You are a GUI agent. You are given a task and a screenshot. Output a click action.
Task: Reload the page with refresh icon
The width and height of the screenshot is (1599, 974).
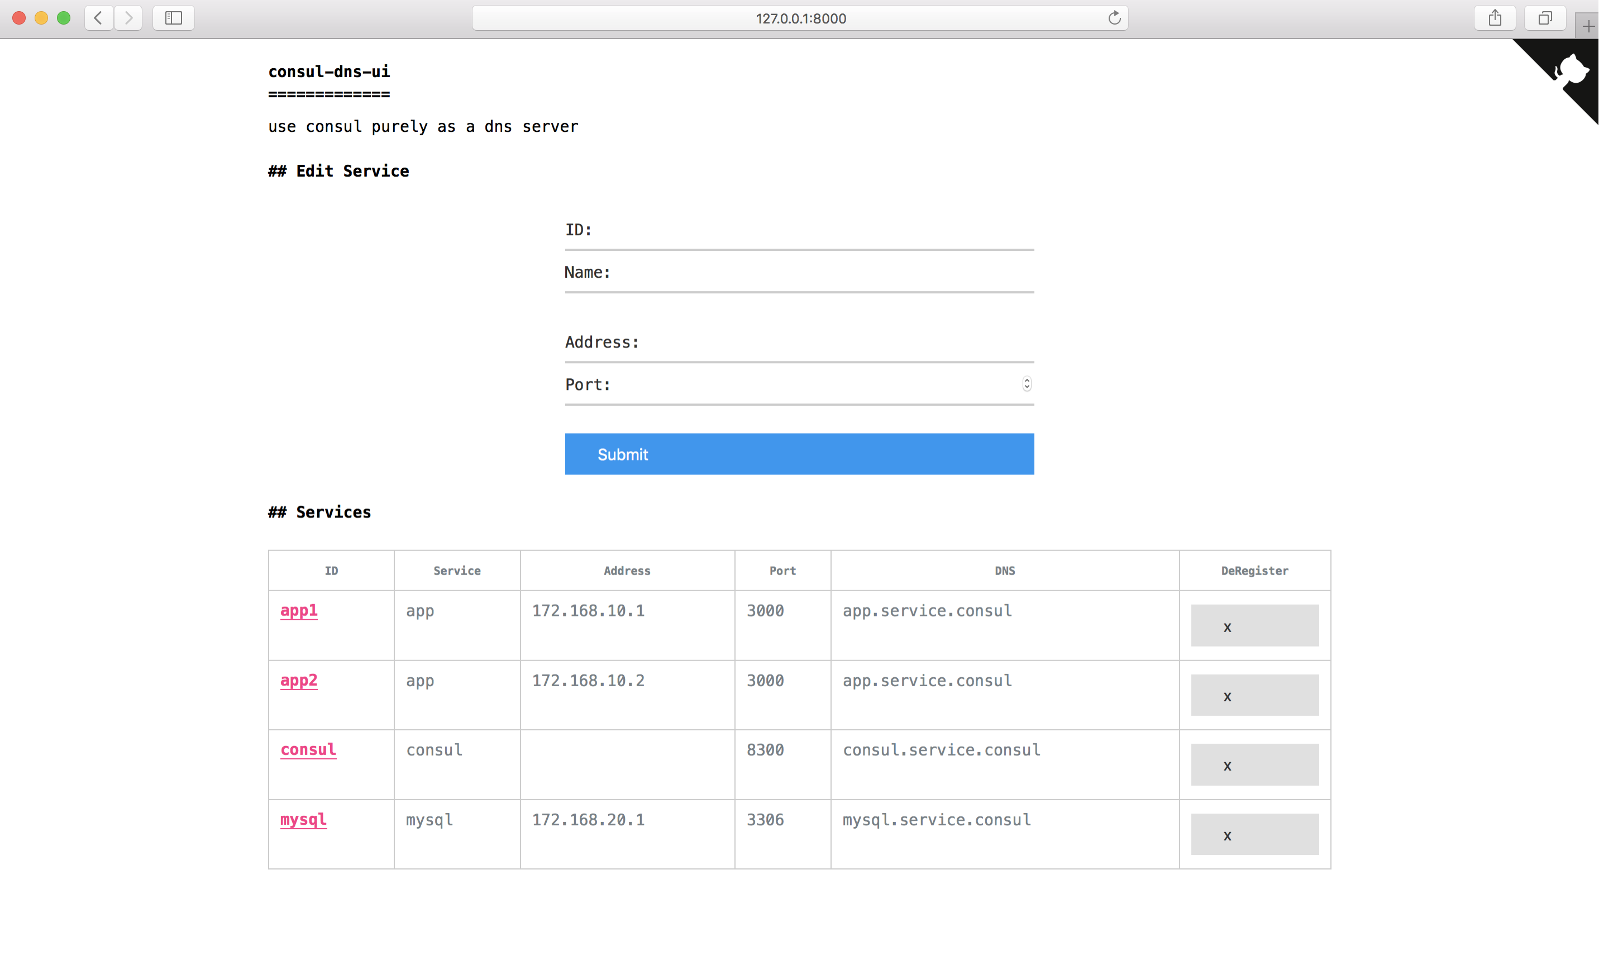1114,18
